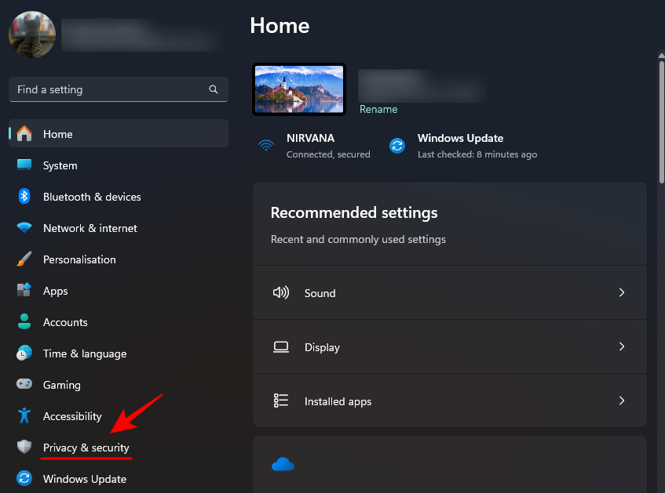665x493 pixels.
Task: Open Time & language settings
Action: tap(119, 353)
